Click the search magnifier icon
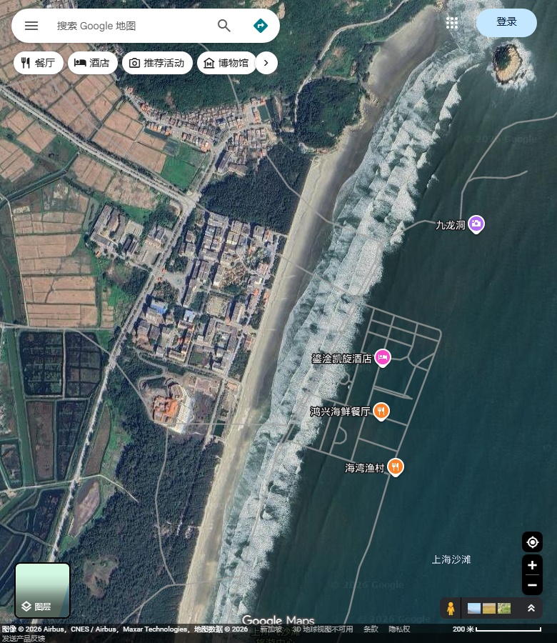The height and width of the screenshot is (643, 557). 224,26
